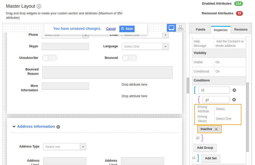The image size is (255, 165).
Task: Collapse the Address Information section
Action: click(14, 127)
